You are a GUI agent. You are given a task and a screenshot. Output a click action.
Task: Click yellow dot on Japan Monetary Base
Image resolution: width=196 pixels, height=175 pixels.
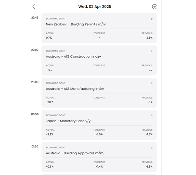(151, 115)
